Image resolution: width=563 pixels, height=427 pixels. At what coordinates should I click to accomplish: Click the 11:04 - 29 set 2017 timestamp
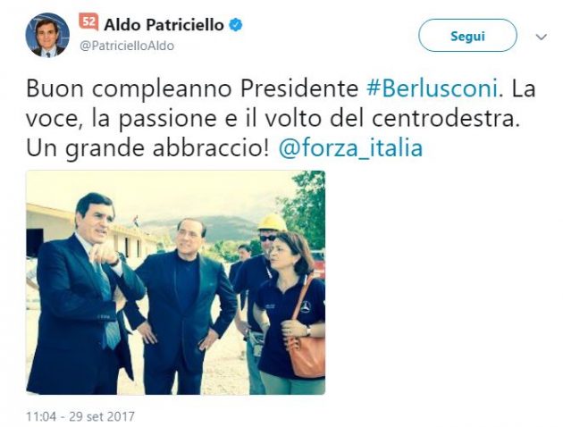tap(80, 416)
